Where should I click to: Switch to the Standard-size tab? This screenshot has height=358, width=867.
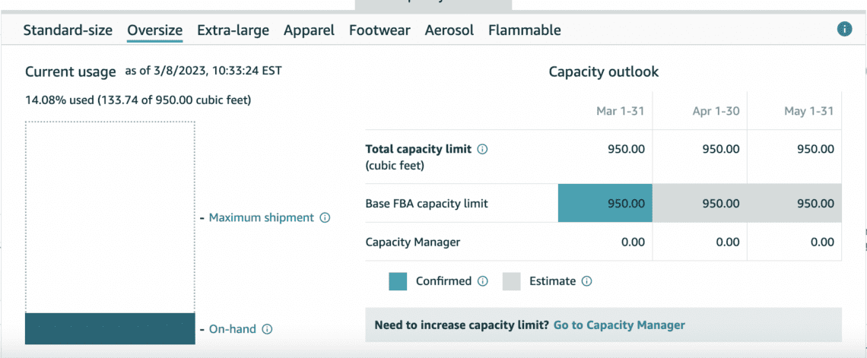[68, 30]
